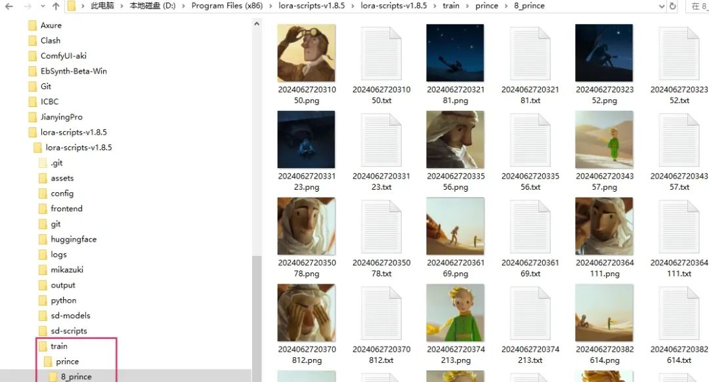Select text file 202406272031050.txt icon
This screenshot has height=382, width=709.
(x=381, y=53)
